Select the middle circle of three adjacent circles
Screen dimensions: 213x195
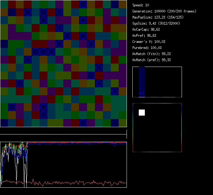44,51
